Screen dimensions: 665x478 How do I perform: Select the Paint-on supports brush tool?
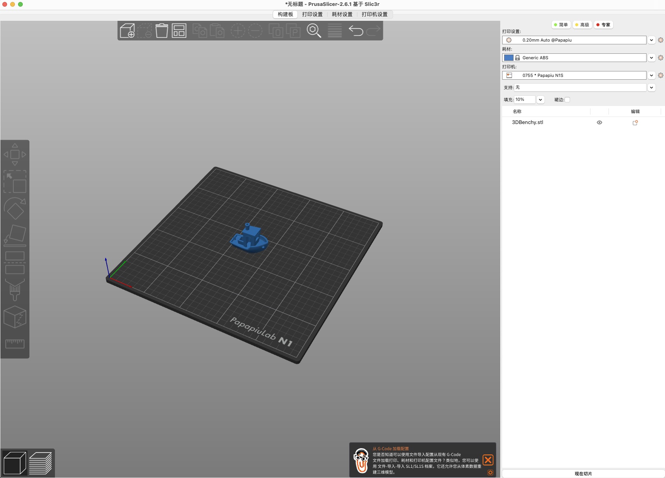15,290
